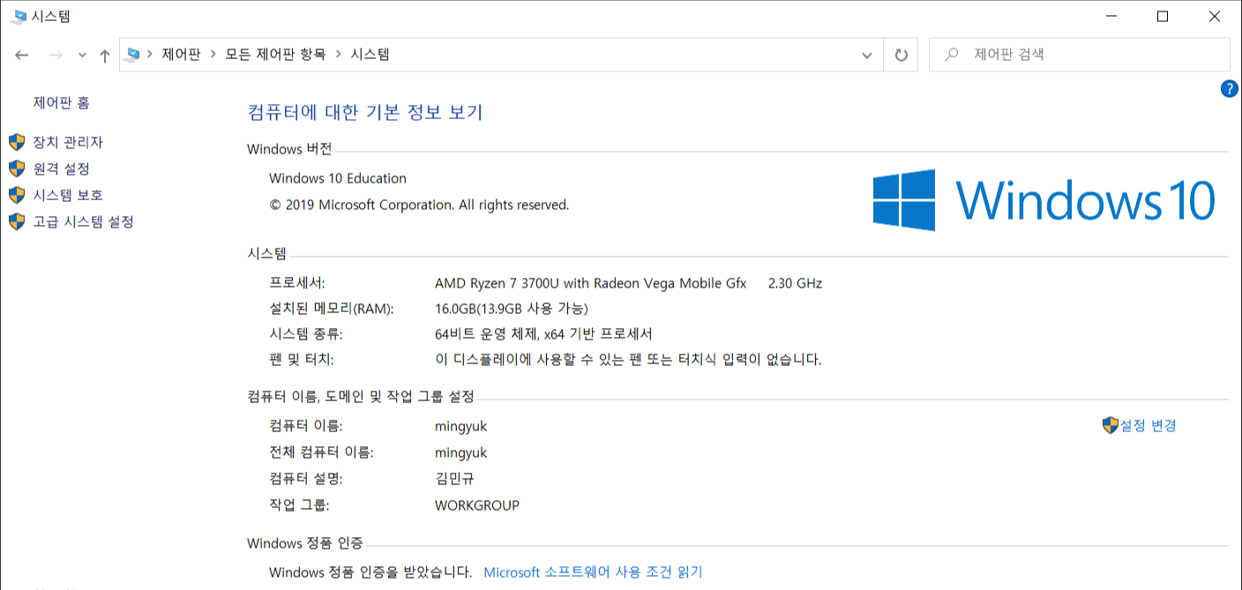Click the 64비트 운영 체제 system type value
The image size is (1242, 590).
tap(543, 334)
